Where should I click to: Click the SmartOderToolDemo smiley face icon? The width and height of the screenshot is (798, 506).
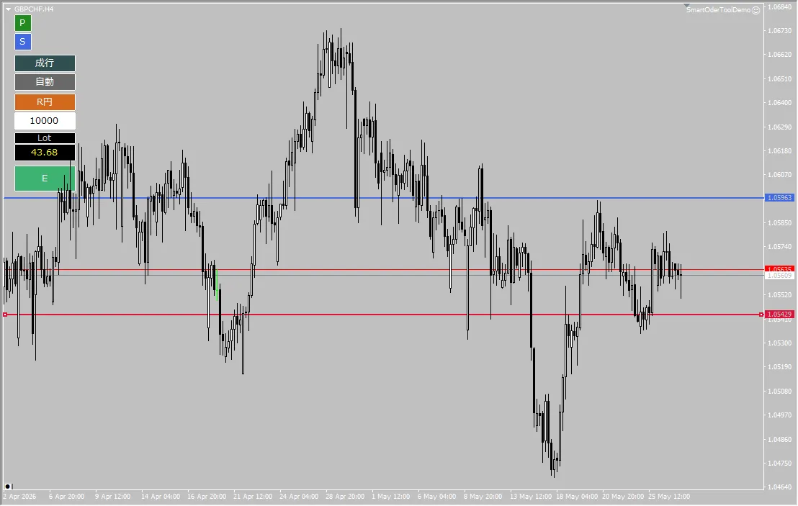pos(756,10)
